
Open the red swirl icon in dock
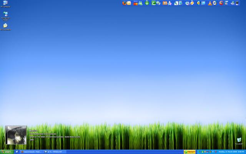[221, 3]
